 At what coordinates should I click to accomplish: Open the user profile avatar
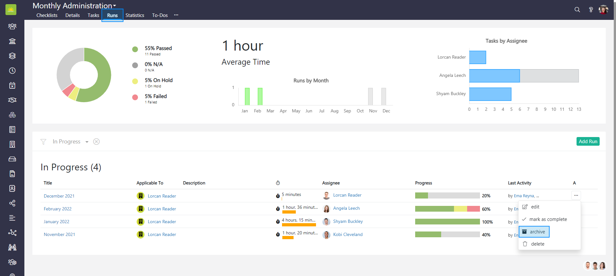coord(603,10)
